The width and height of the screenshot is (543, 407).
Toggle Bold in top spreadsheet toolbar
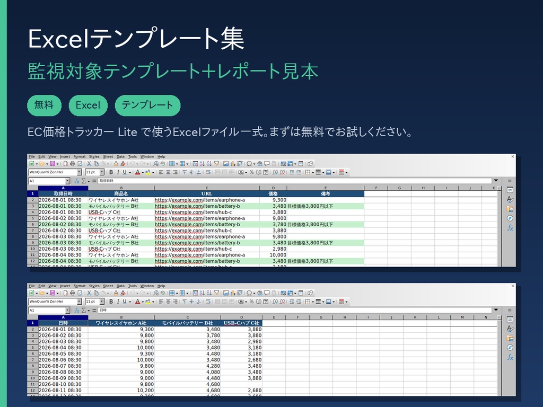click(111, 172)
